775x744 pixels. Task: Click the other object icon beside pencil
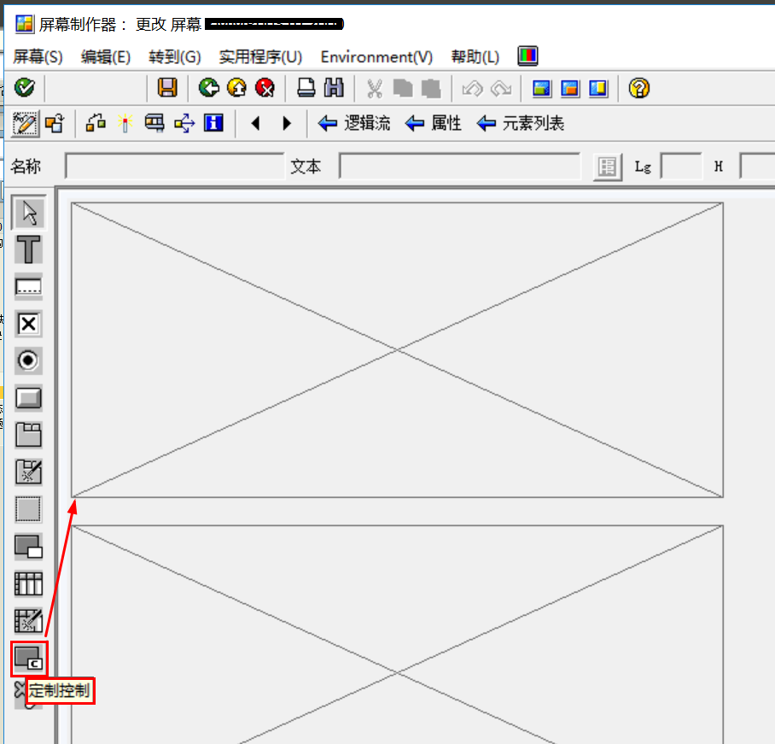click(55, 123)
